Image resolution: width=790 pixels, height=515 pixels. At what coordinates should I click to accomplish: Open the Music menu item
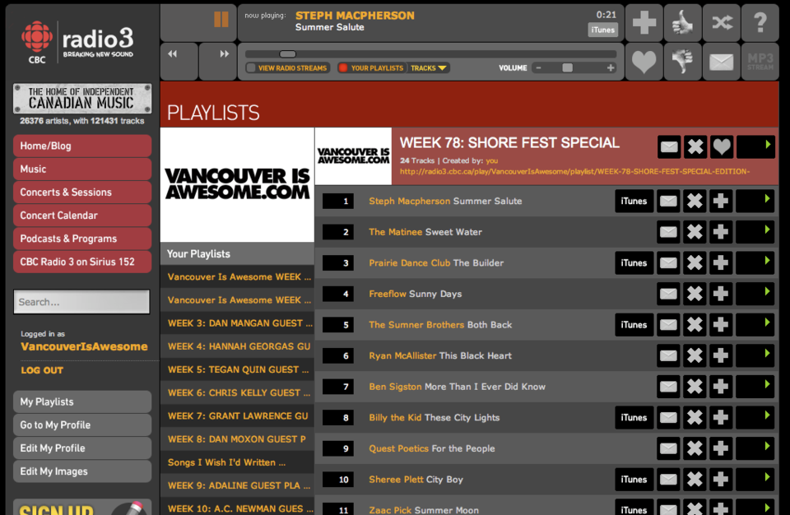click(82, 169)
